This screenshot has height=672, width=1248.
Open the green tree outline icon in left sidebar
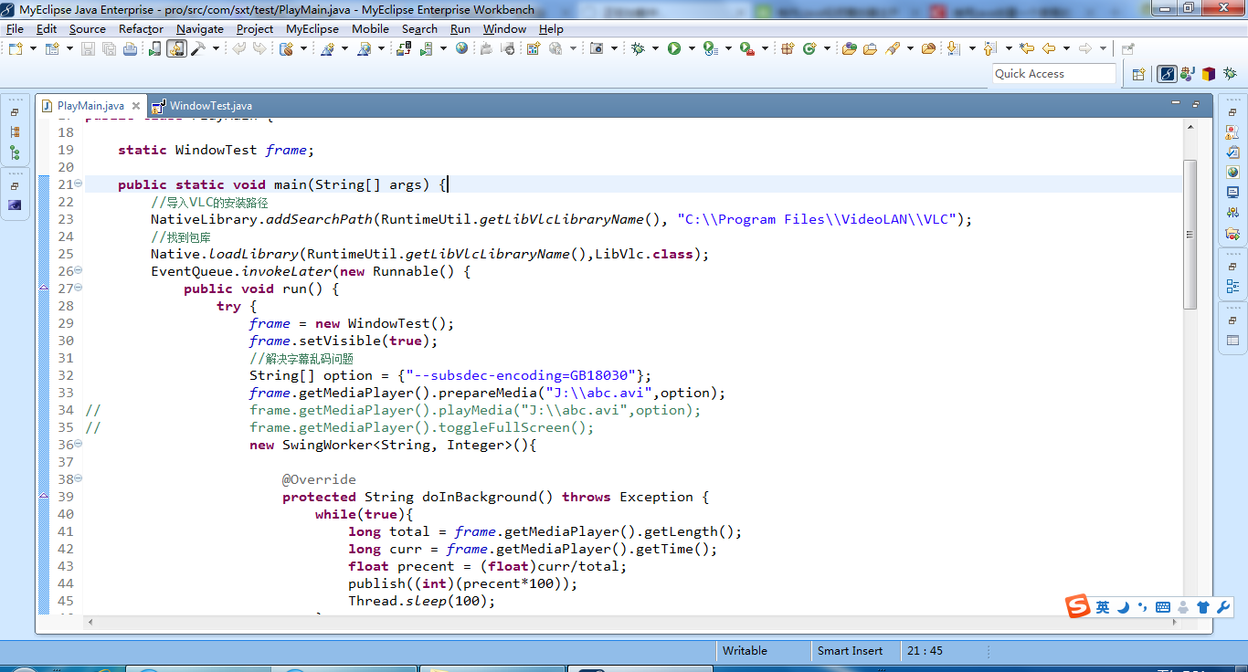pos(15,152)
